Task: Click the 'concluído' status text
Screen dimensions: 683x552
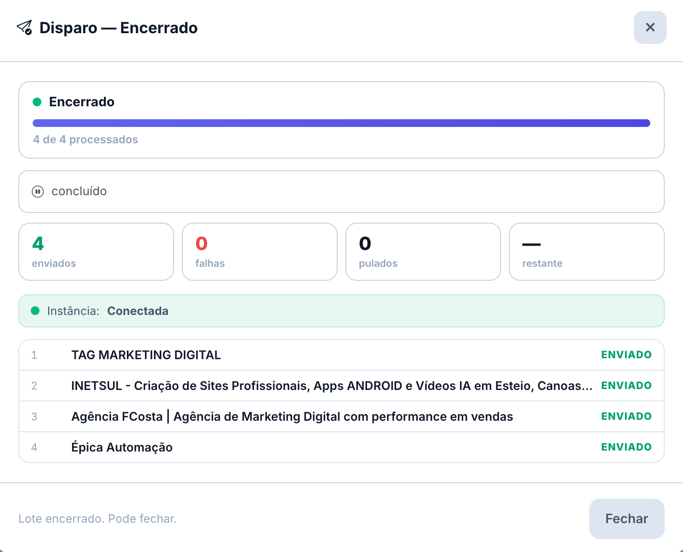Action: (79, 191)
